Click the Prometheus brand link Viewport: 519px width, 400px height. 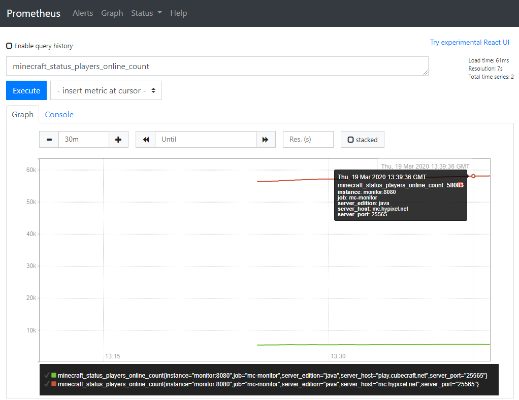34,13
